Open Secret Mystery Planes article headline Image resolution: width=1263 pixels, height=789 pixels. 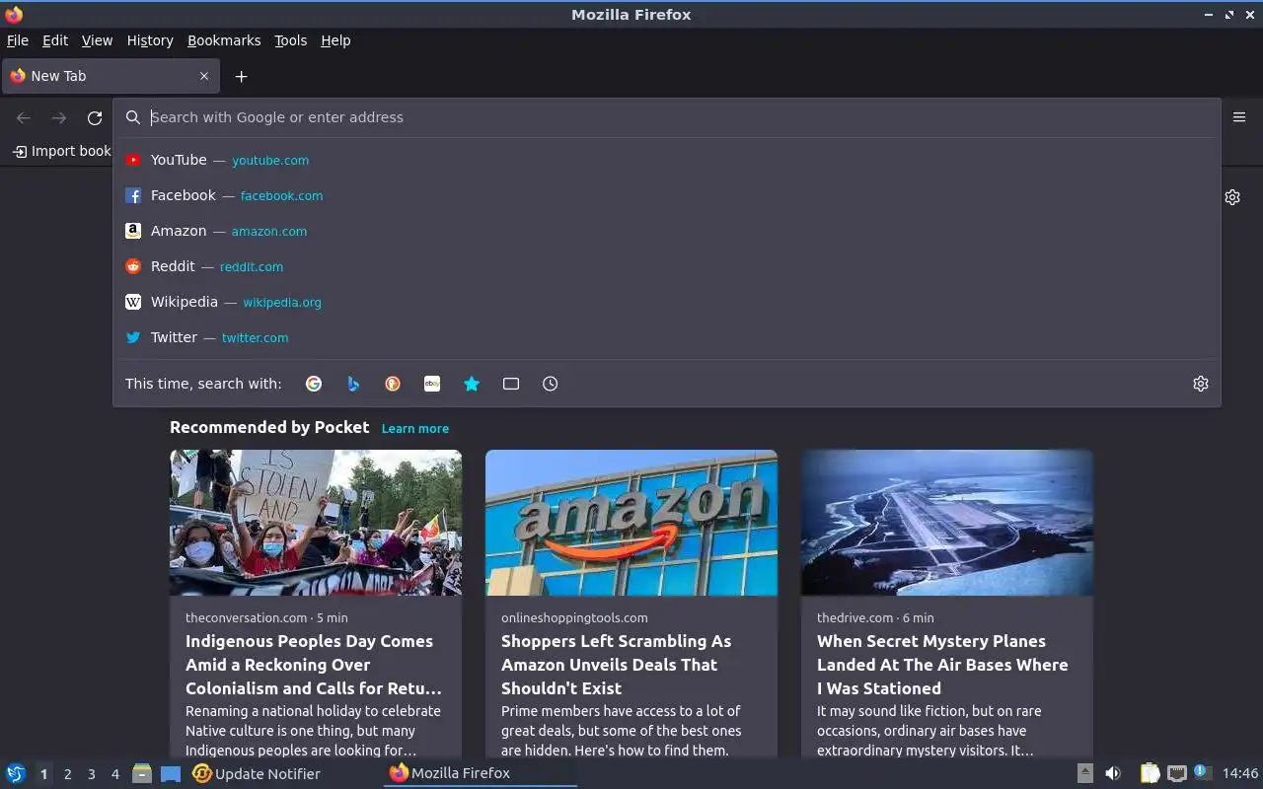942,665
